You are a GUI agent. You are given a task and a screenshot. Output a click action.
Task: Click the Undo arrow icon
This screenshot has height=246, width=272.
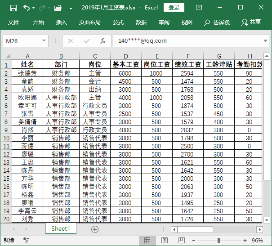[x=27, y=8]
